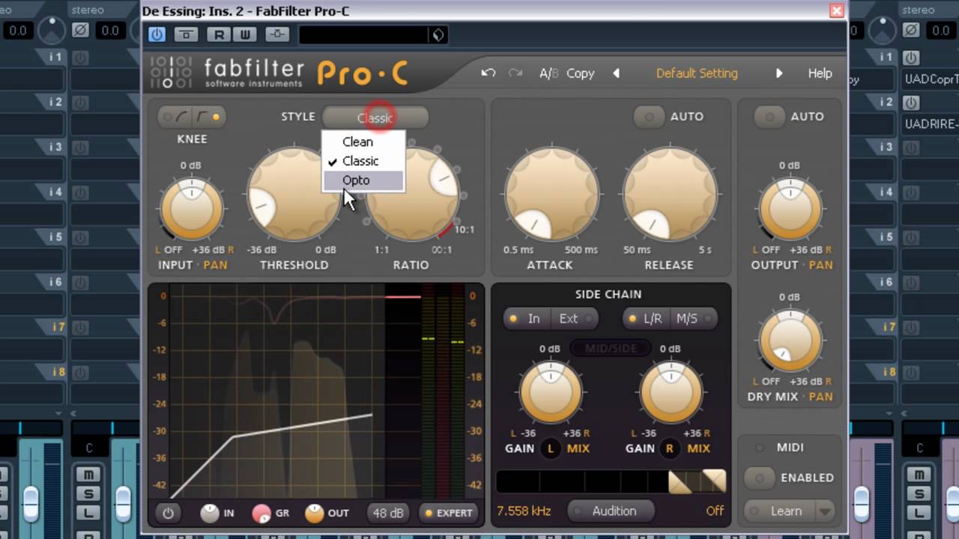Click the bypass icon next to power button
This screenshot has width=959, height=539.
click(186, 34)
